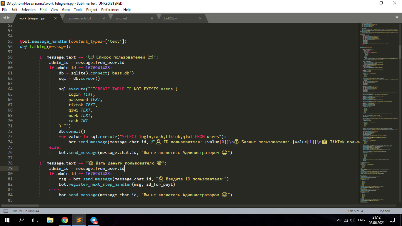Click '@bot.message_handler' decorator on line 55
Image resolution: width=402 pixels, height=226 pixels.
point(44,41)
